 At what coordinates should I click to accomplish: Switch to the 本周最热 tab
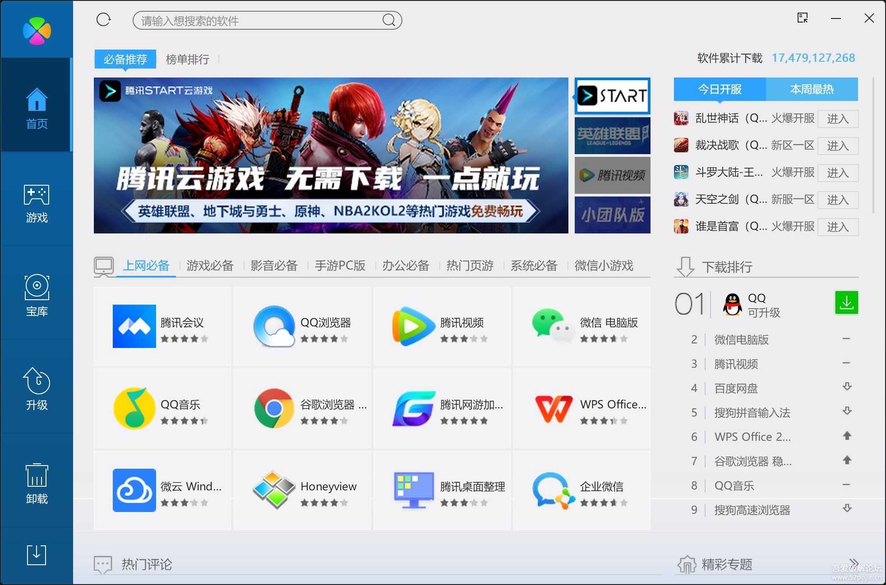[812, 89]
